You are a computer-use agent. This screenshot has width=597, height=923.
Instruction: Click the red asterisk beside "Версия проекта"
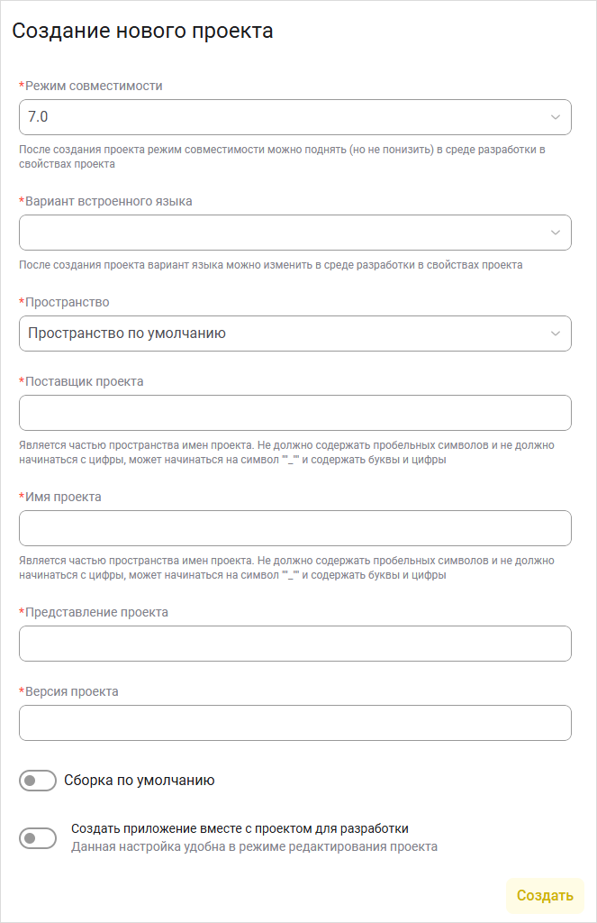click(x=23, y=690)
